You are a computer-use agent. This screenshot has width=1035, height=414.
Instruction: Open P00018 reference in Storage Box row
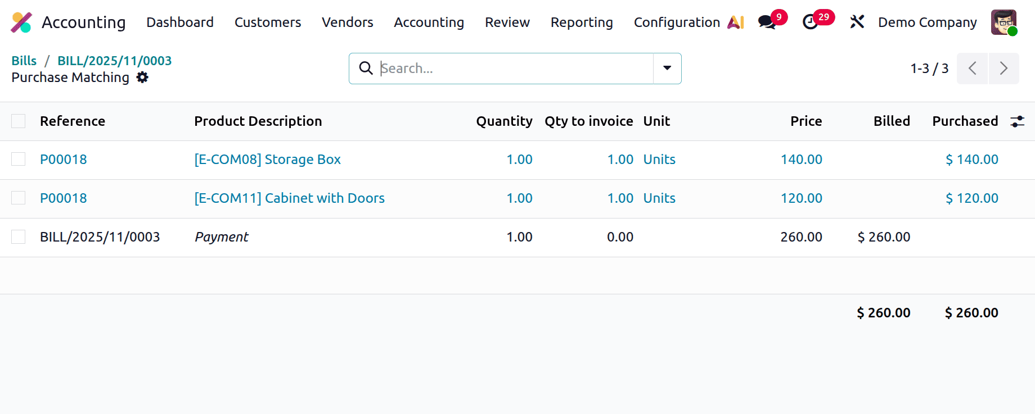(64, 160)
